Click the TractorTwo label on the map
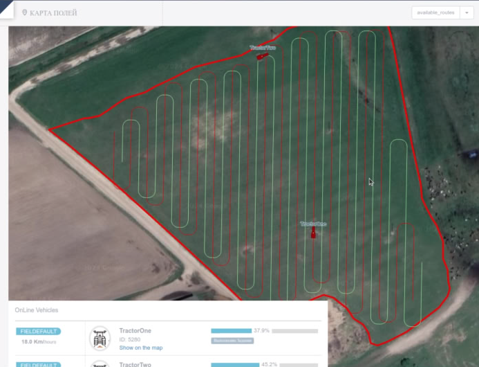479x367 pixels. pos(263,48)
